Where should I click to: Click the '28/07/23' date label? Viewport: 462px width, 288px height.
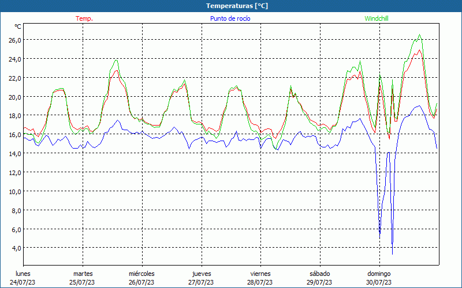260,282
